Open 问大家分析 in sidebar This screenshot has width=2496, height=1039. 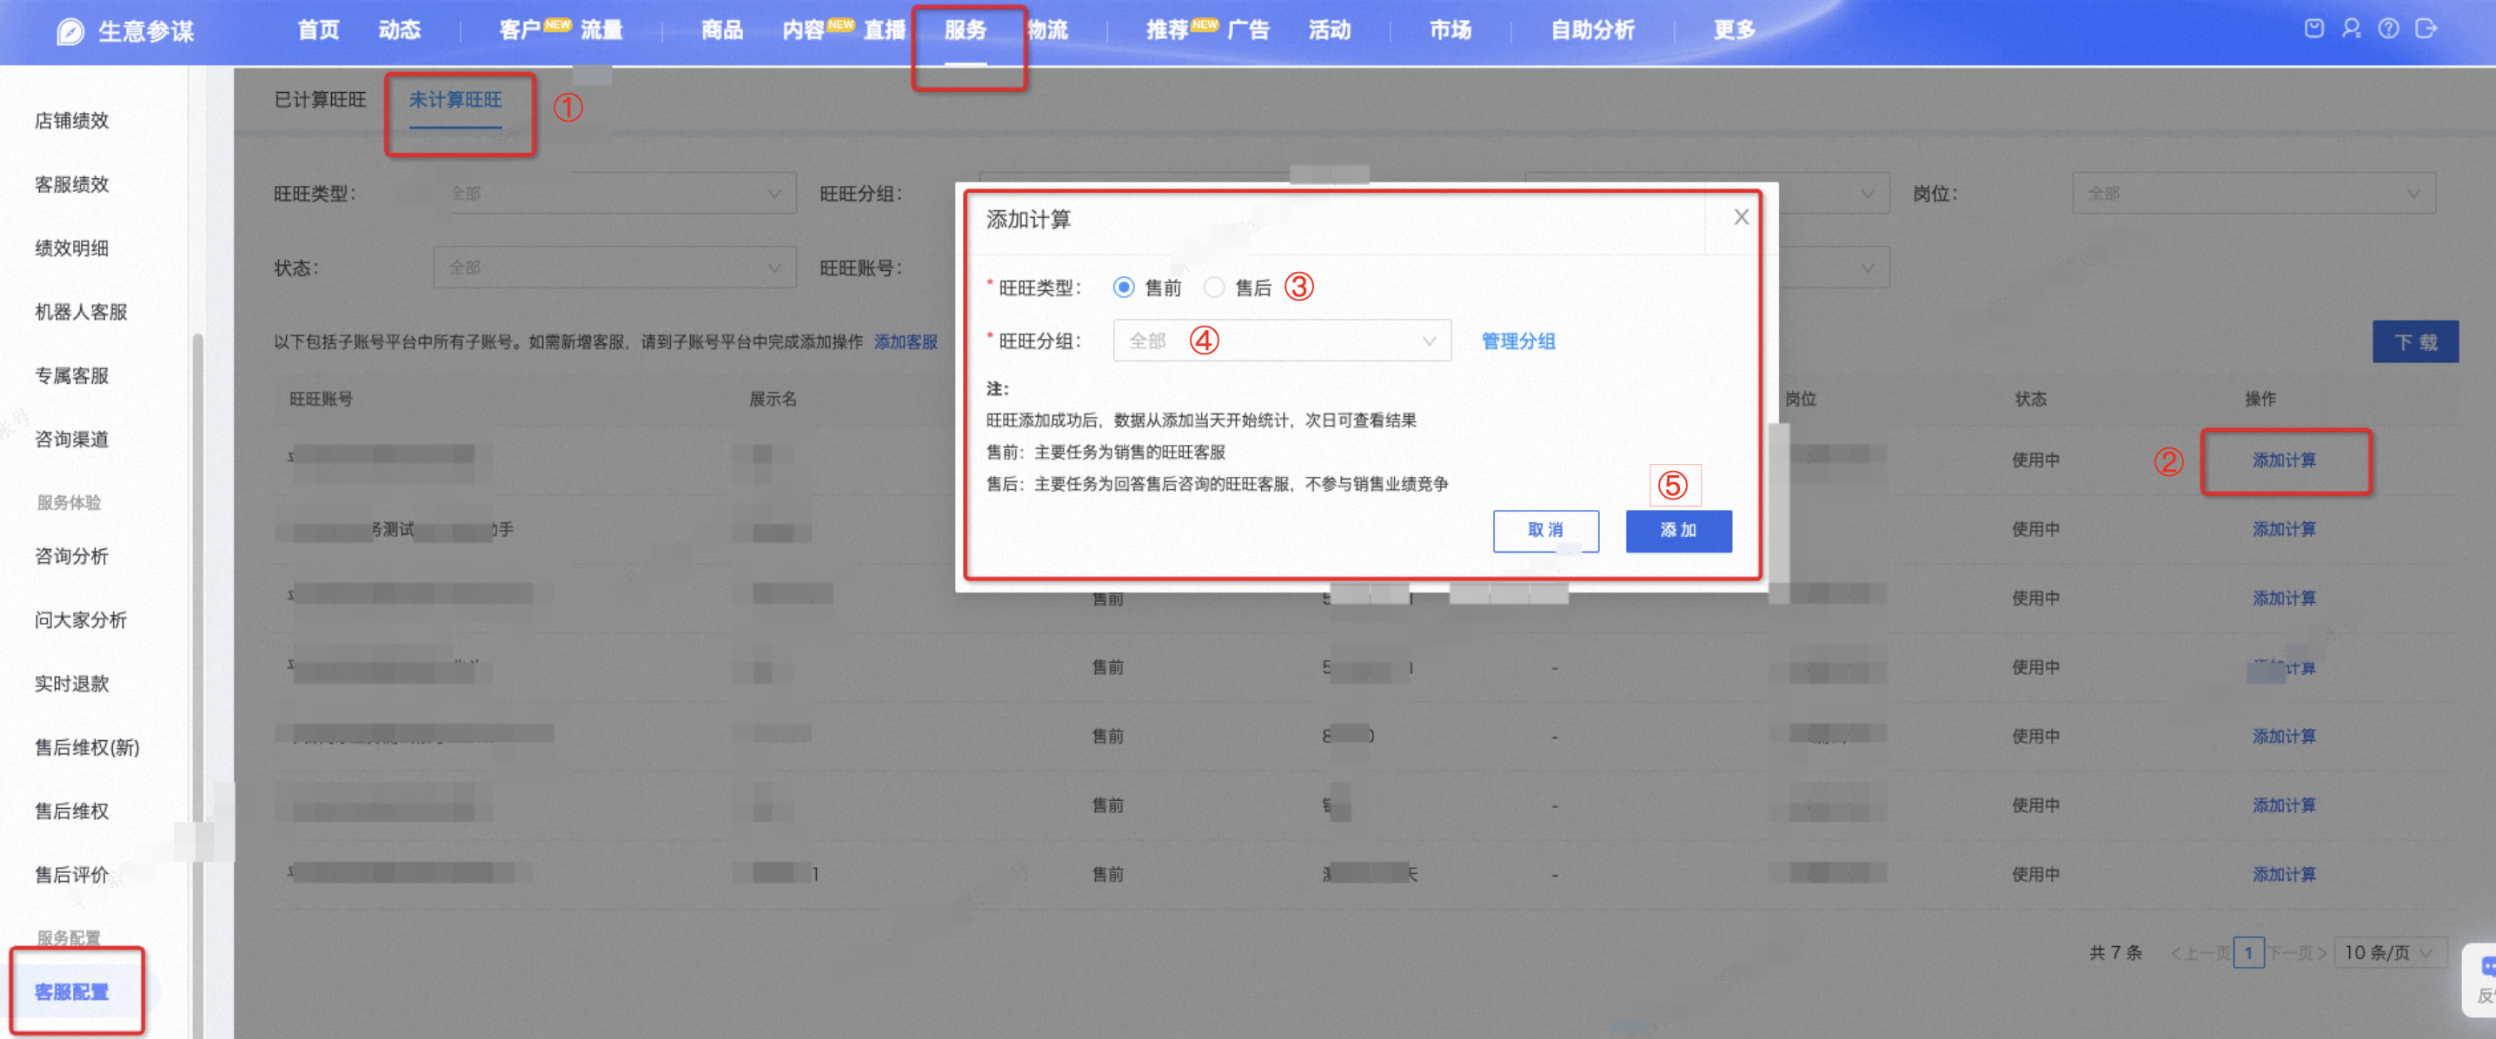tap(82, 620)
